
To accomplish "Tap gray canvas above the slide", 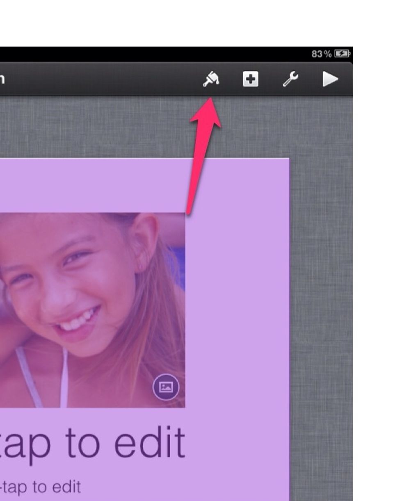I will coord(123,127).
